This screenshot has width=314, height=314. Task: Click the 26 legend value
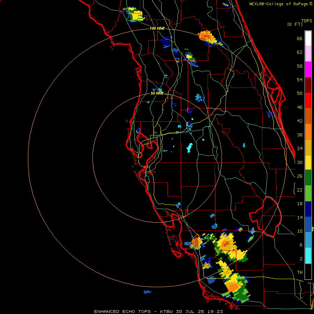[300, 176]
